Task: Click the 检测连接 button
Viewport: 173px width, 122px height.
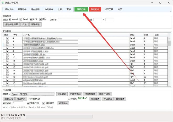Action: pos(63,103)
